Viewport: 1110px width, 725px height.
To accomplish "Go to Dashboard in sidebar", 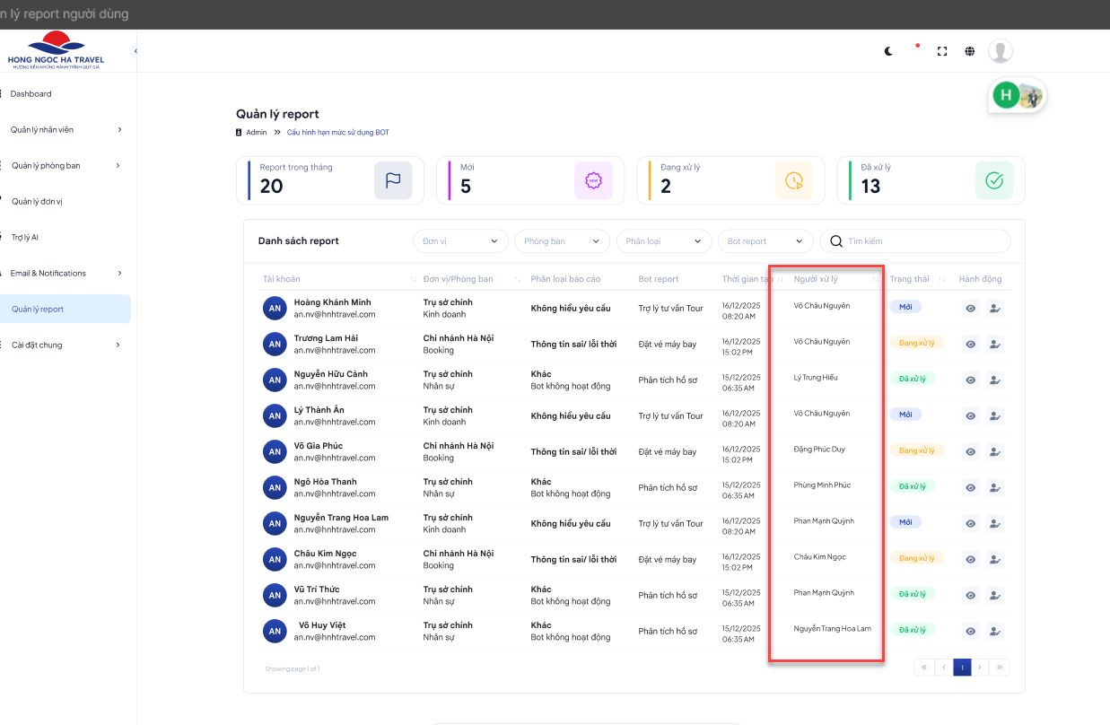I will tap(31, 94).
